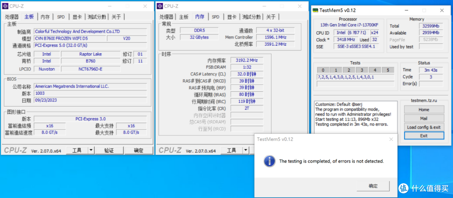Click the SSE-3 sSSE3 SSE4.1 field

click(x=356, y=47)
